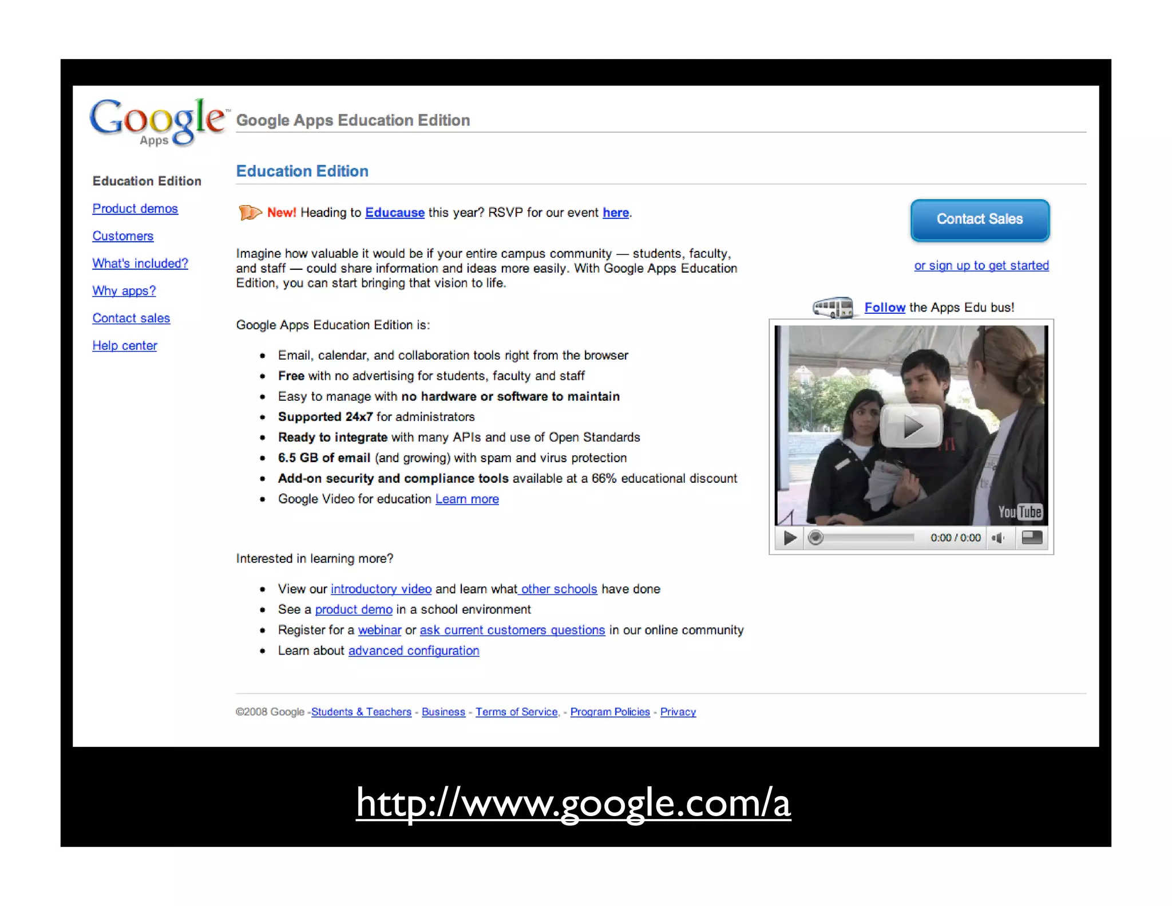Open the sign up to get started link
The image size is (1172, 906).
[981, 265]
